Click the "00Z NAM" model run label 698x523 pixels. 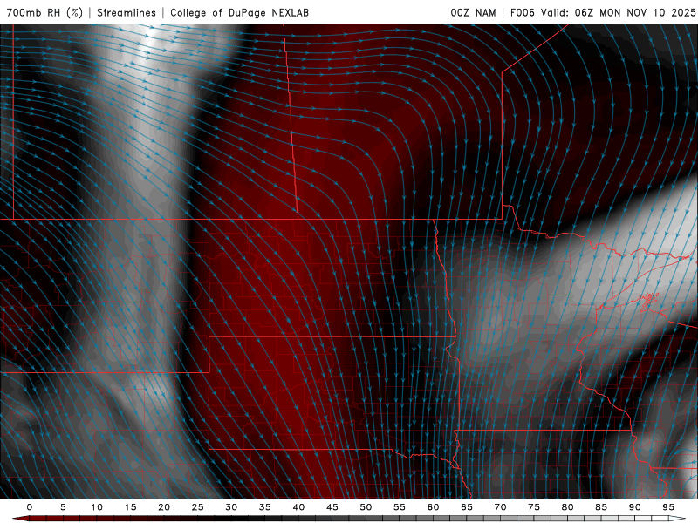pos(473,12)
